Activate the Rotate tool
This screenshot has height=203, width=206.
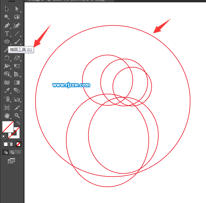(x=7, y=58)
